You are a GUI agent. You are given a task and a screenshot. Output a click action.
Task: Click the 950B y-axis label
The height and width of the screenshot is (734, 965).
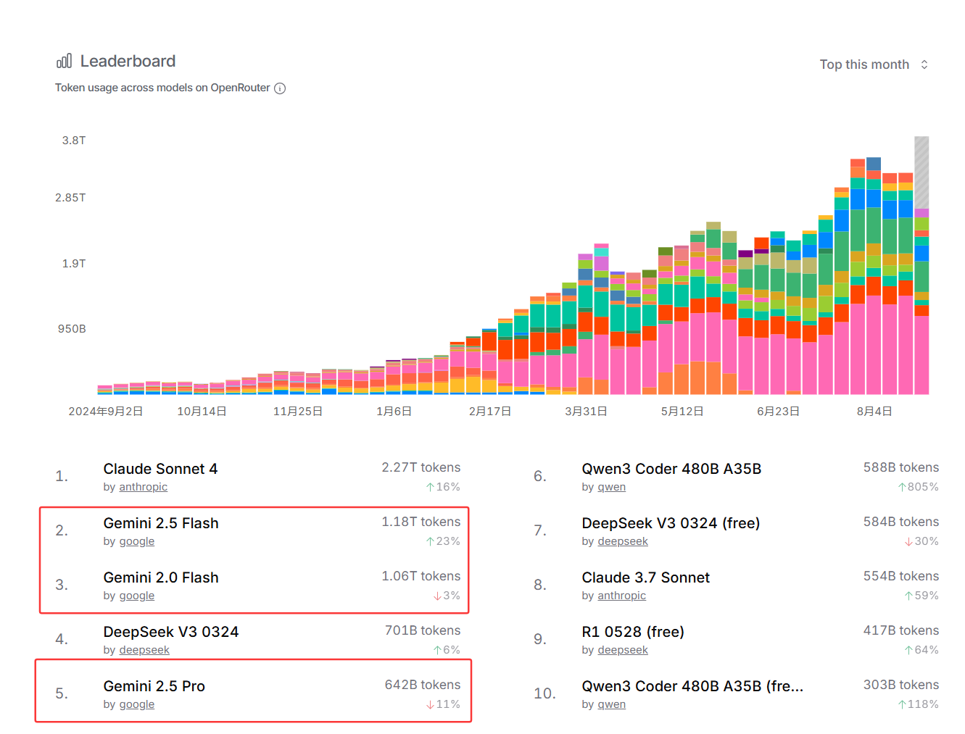pos(72,329)
